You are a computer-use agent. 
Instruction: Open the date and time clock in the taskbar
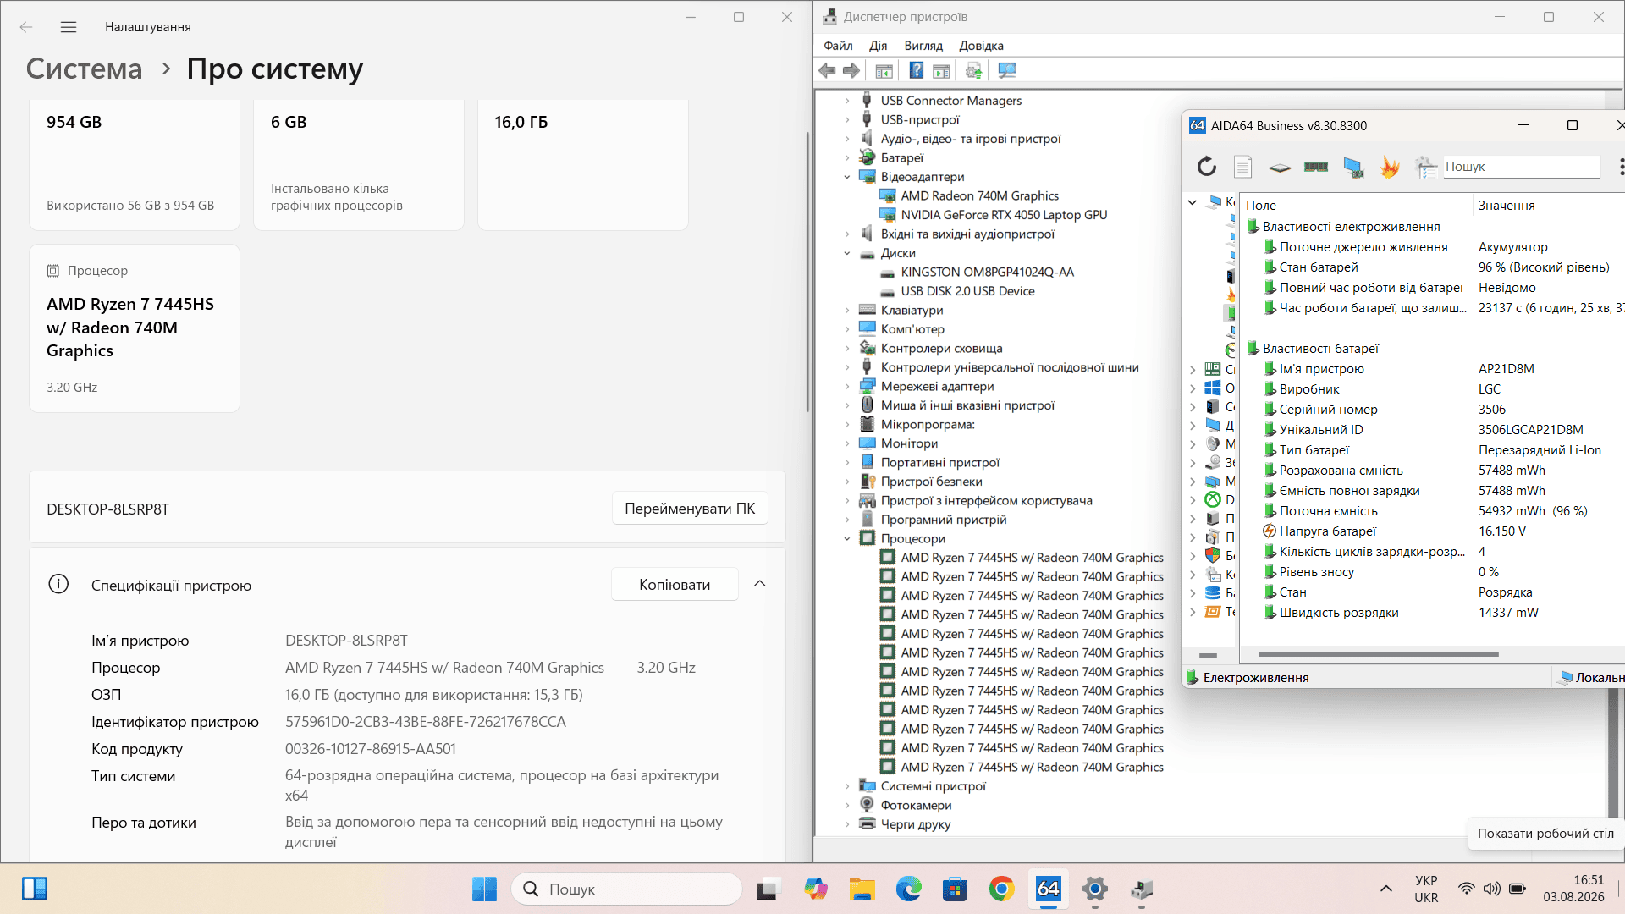tap(1573, 889)
